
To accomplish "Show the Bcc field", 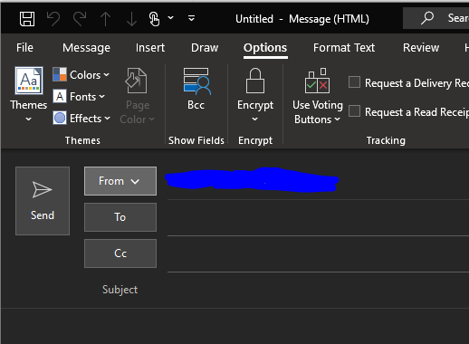I will pos(196,89).
